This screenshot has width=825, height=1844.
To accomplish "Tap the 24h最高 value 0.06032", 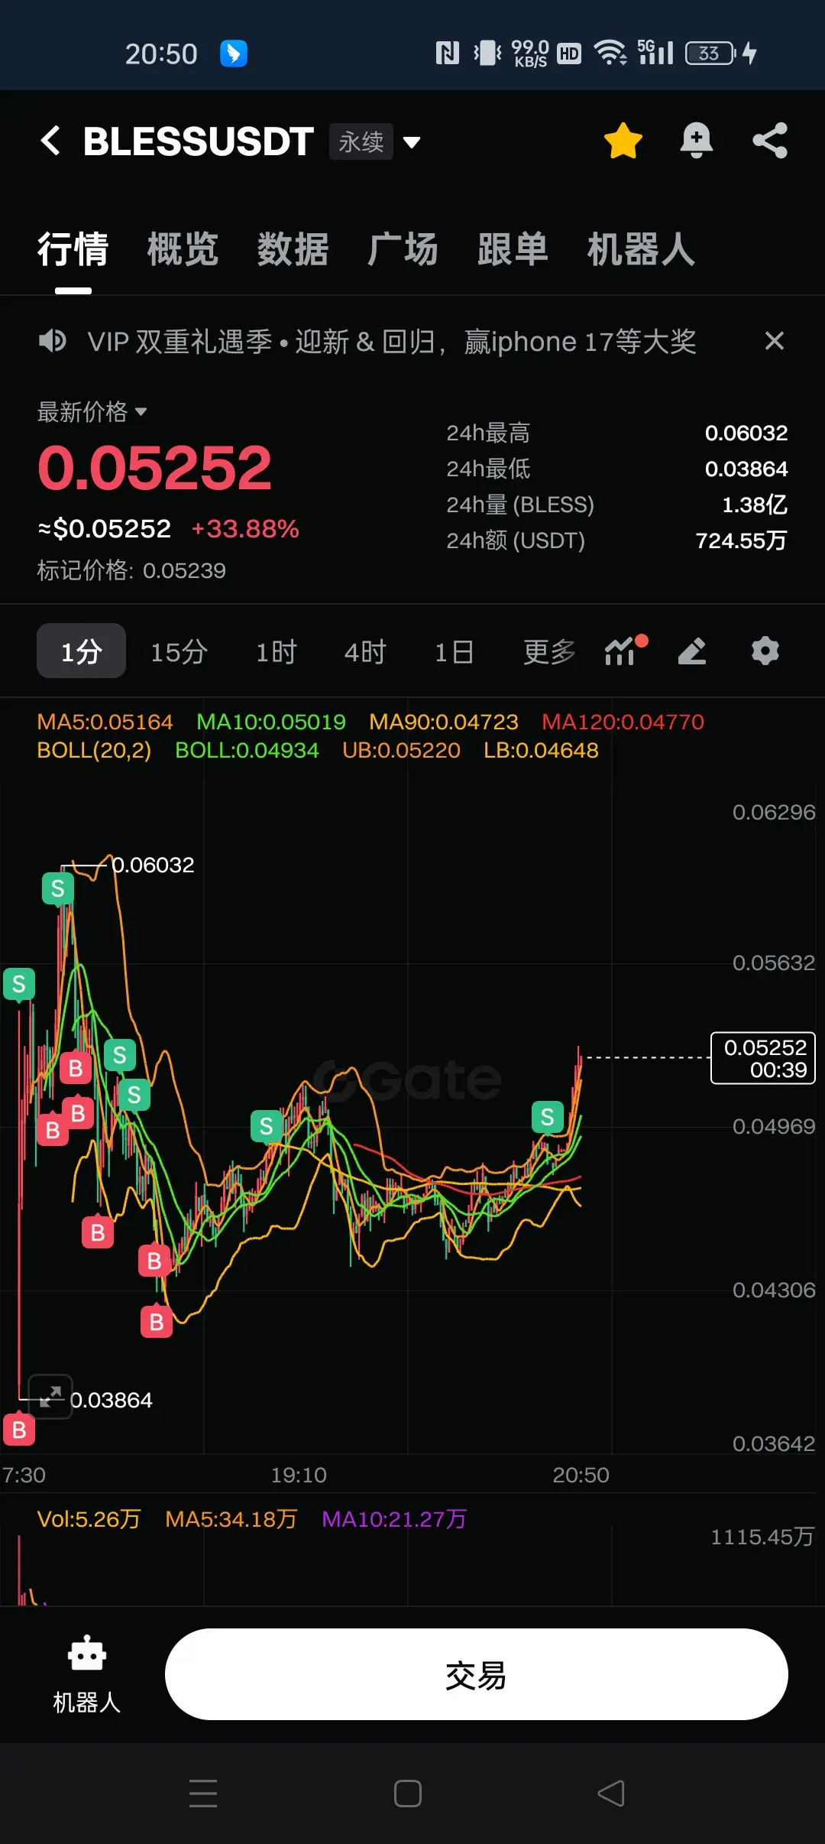I will click(746, 433).
